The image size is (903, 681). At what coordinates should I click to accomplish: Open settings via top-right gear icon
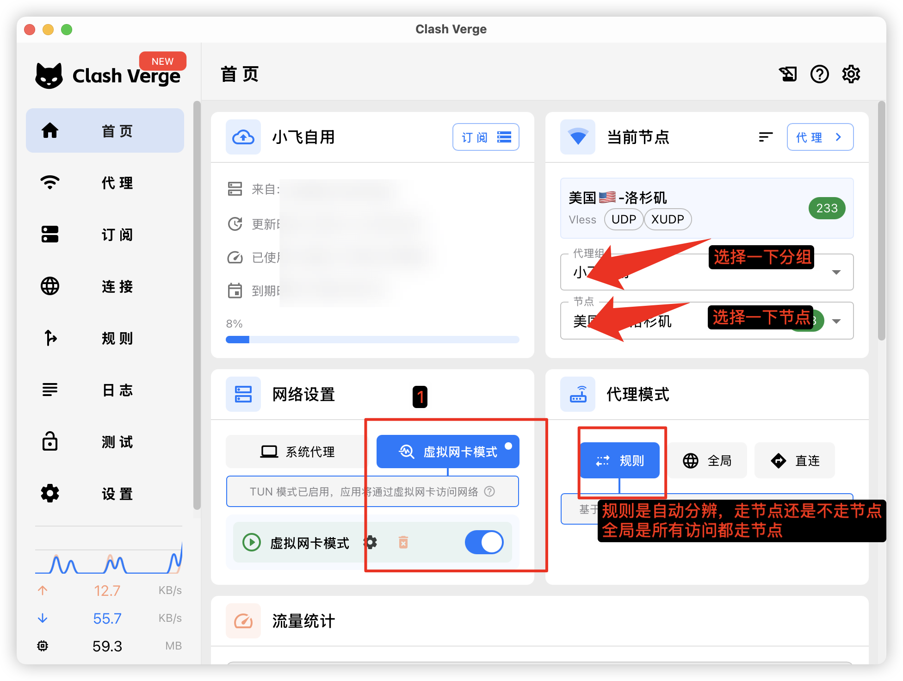851,74
